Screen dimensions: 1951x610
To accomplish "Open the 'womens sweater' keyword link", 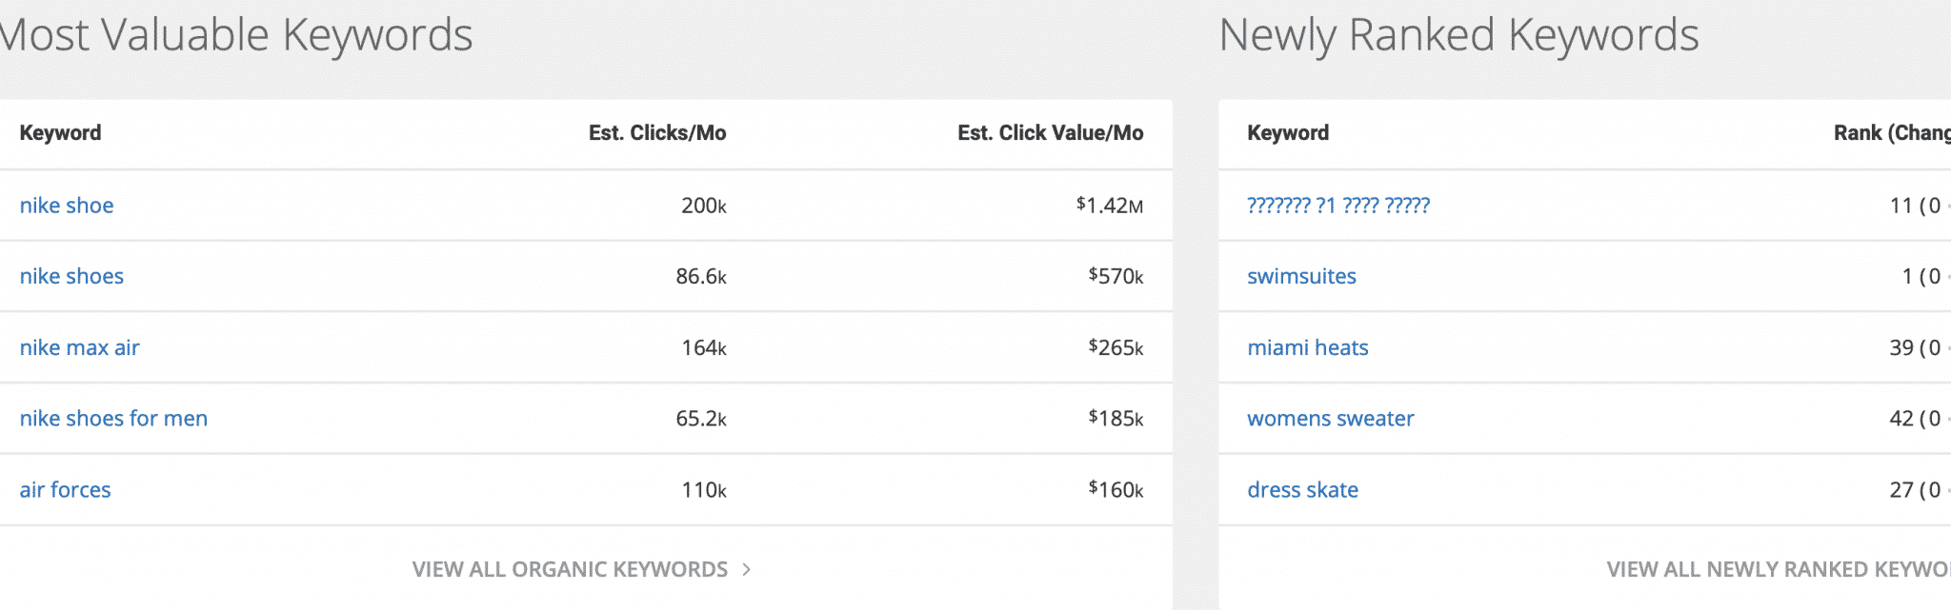I will (1330, 418).
